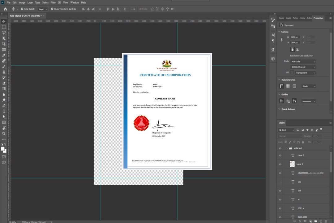Toggle the rulers button in Rulers & Grids
Image resolution: width=334 pixels, height=223 pixels.
[x=282, y=86]
